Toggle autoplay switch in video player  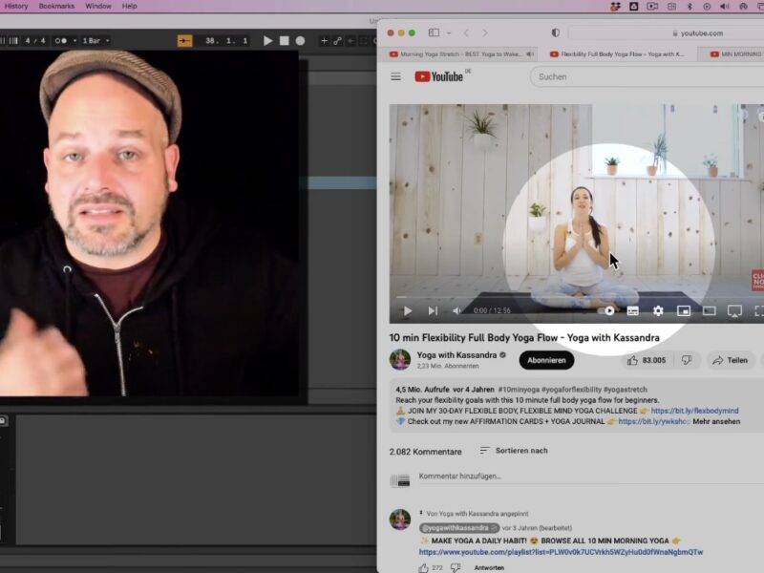click(x=607, y=310)
